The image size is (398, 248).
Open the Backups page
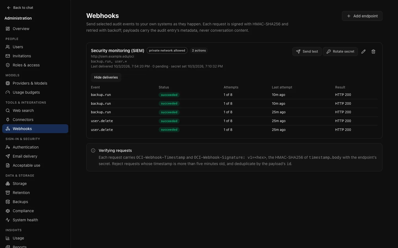coord(35,202)
